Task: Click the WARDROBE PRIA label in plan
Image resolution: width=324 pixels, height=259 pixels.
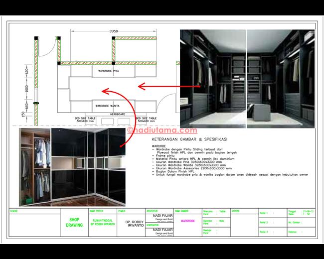Action: pos(108,71)
